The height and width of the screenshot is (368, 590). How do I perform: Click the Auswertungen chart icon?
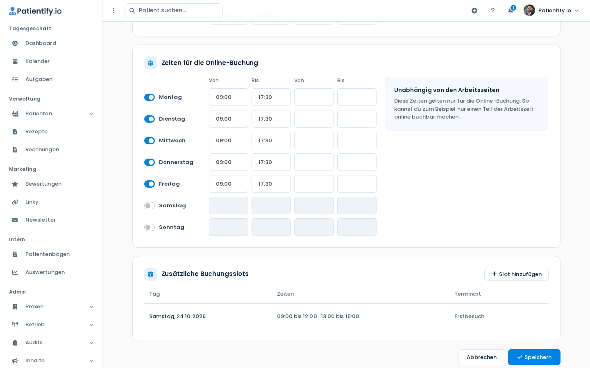coord(15,272)
